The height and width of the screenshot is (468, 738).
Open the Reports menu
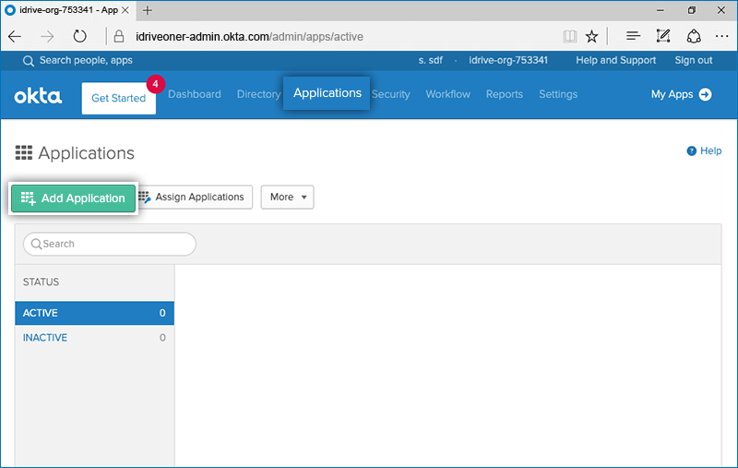pos(504,94)
